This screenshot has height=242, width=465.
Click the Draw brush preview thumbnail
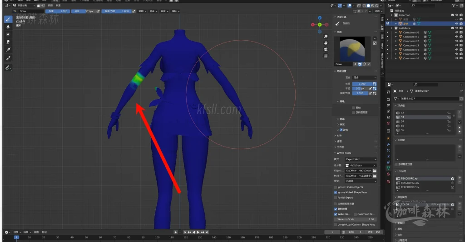352,49
